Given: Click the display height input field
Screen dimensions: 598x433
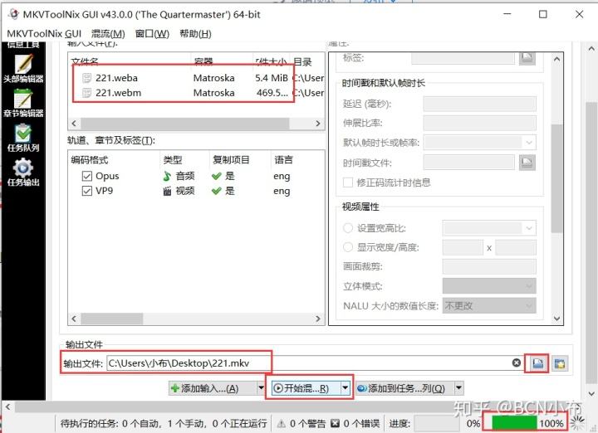Looking at the screenshot, I should click(x=516, y=247).
